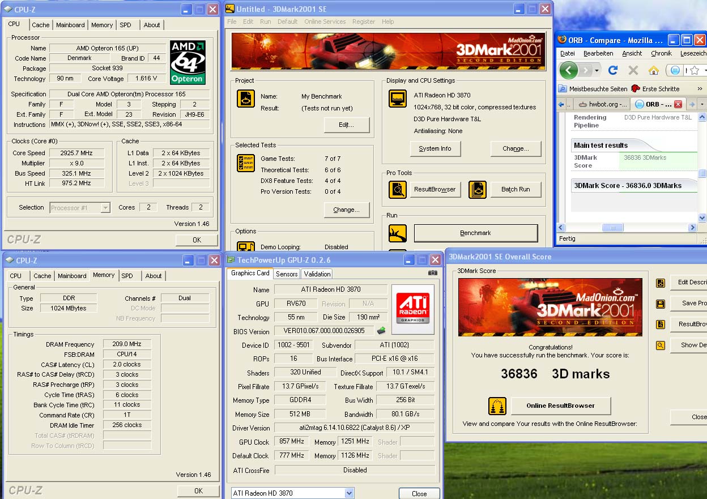Open the Firefox home page icon
The width and height of the screenshot is (707, 499).
(x=654, y=70)
